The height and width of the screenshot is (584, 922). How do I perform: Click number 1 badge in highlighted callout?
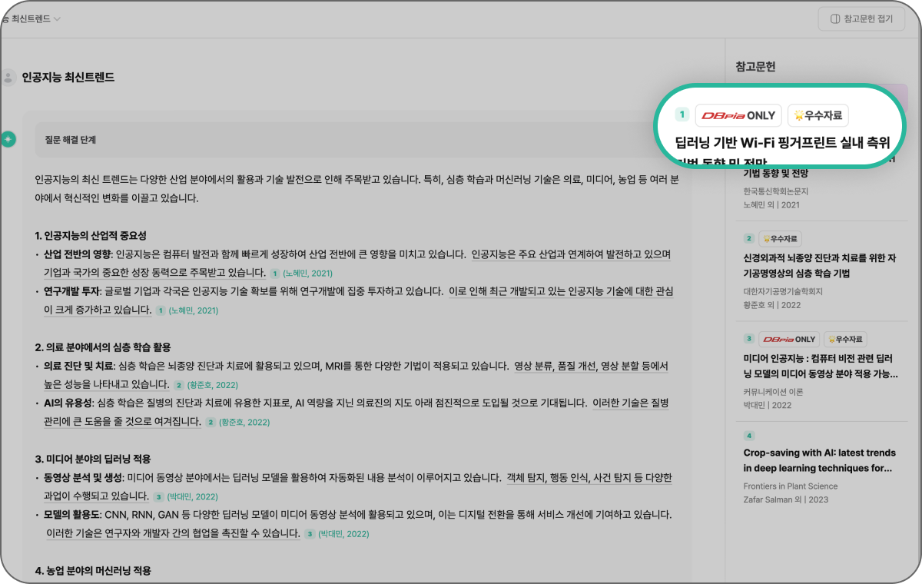point(682,114)
